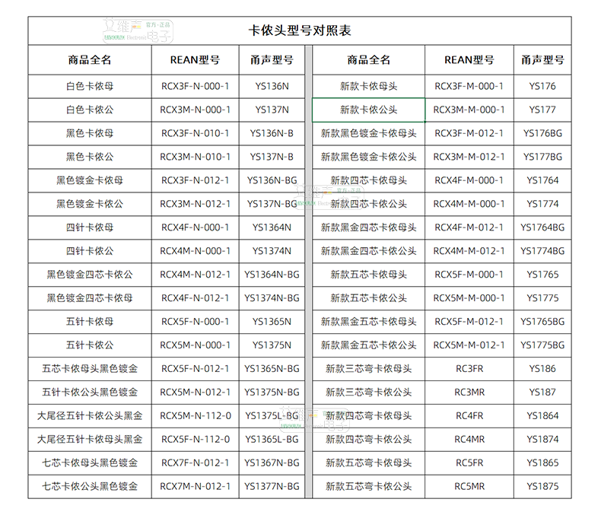Select cell RCX5M-N-112-0
Viewport: 601px width, 515px height.
click(x=195, y=416)
